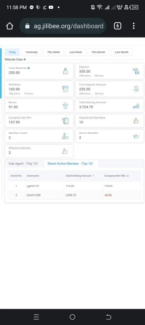Click the Valid Betting Amount coins icon
The height and width of the screenshot is (325, 145).
tap(136, 106)
